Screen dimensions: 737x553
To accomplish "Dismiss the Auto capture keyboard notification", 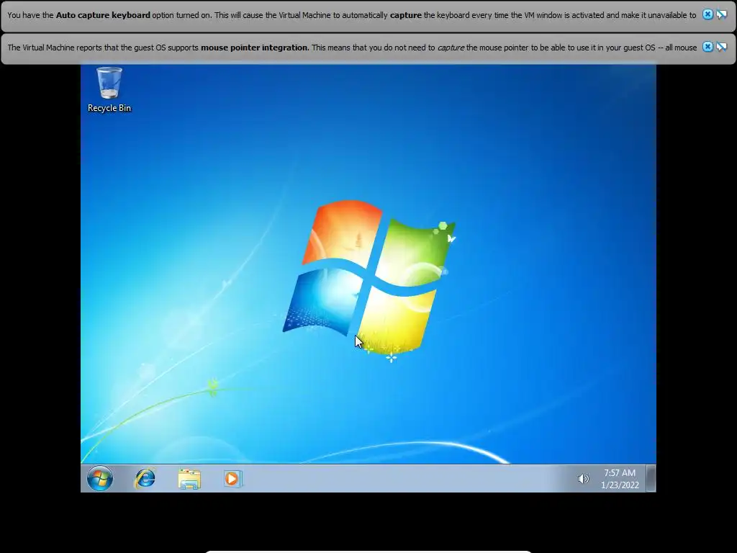I will click(x=707, y=14).
